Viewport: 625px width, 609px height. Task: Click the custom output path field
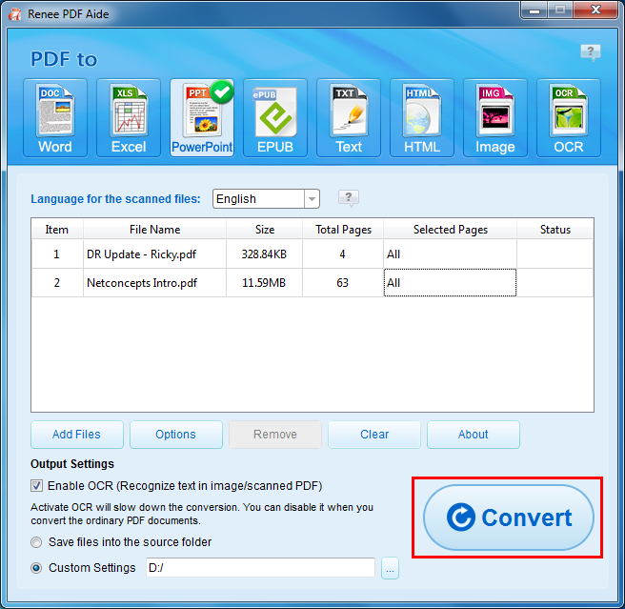click(x=259, y=568)
